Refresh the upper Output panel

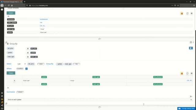click(x=187, y=13)
